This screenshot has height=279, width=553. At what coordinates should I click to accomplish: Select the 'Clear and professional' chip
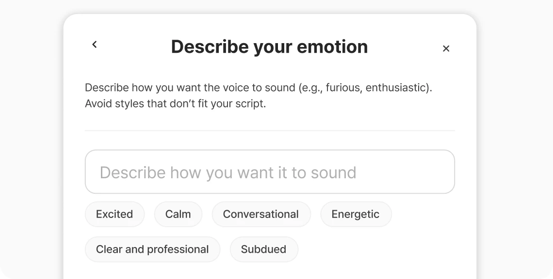[x=152, y=249]
